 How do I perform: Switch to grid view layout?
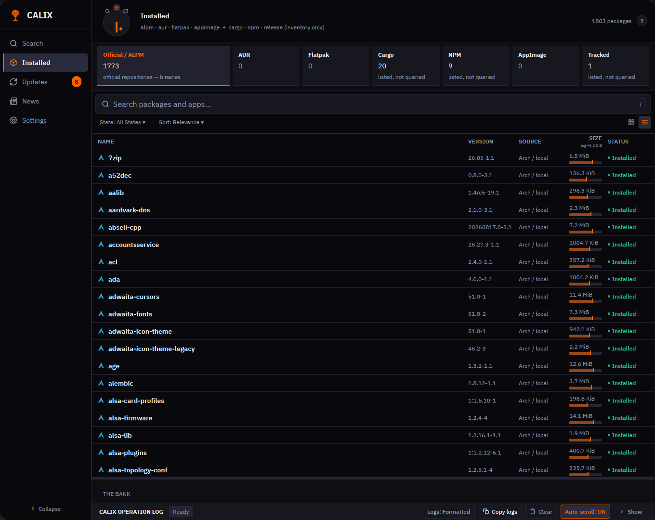pos(631,122)
